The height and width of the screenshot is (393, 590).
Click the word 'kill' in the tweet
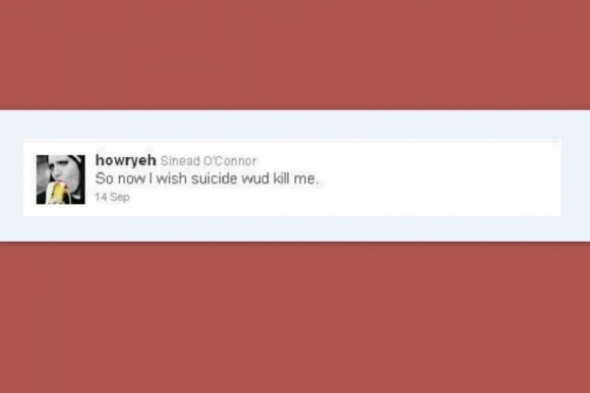[x=281, y=178]
